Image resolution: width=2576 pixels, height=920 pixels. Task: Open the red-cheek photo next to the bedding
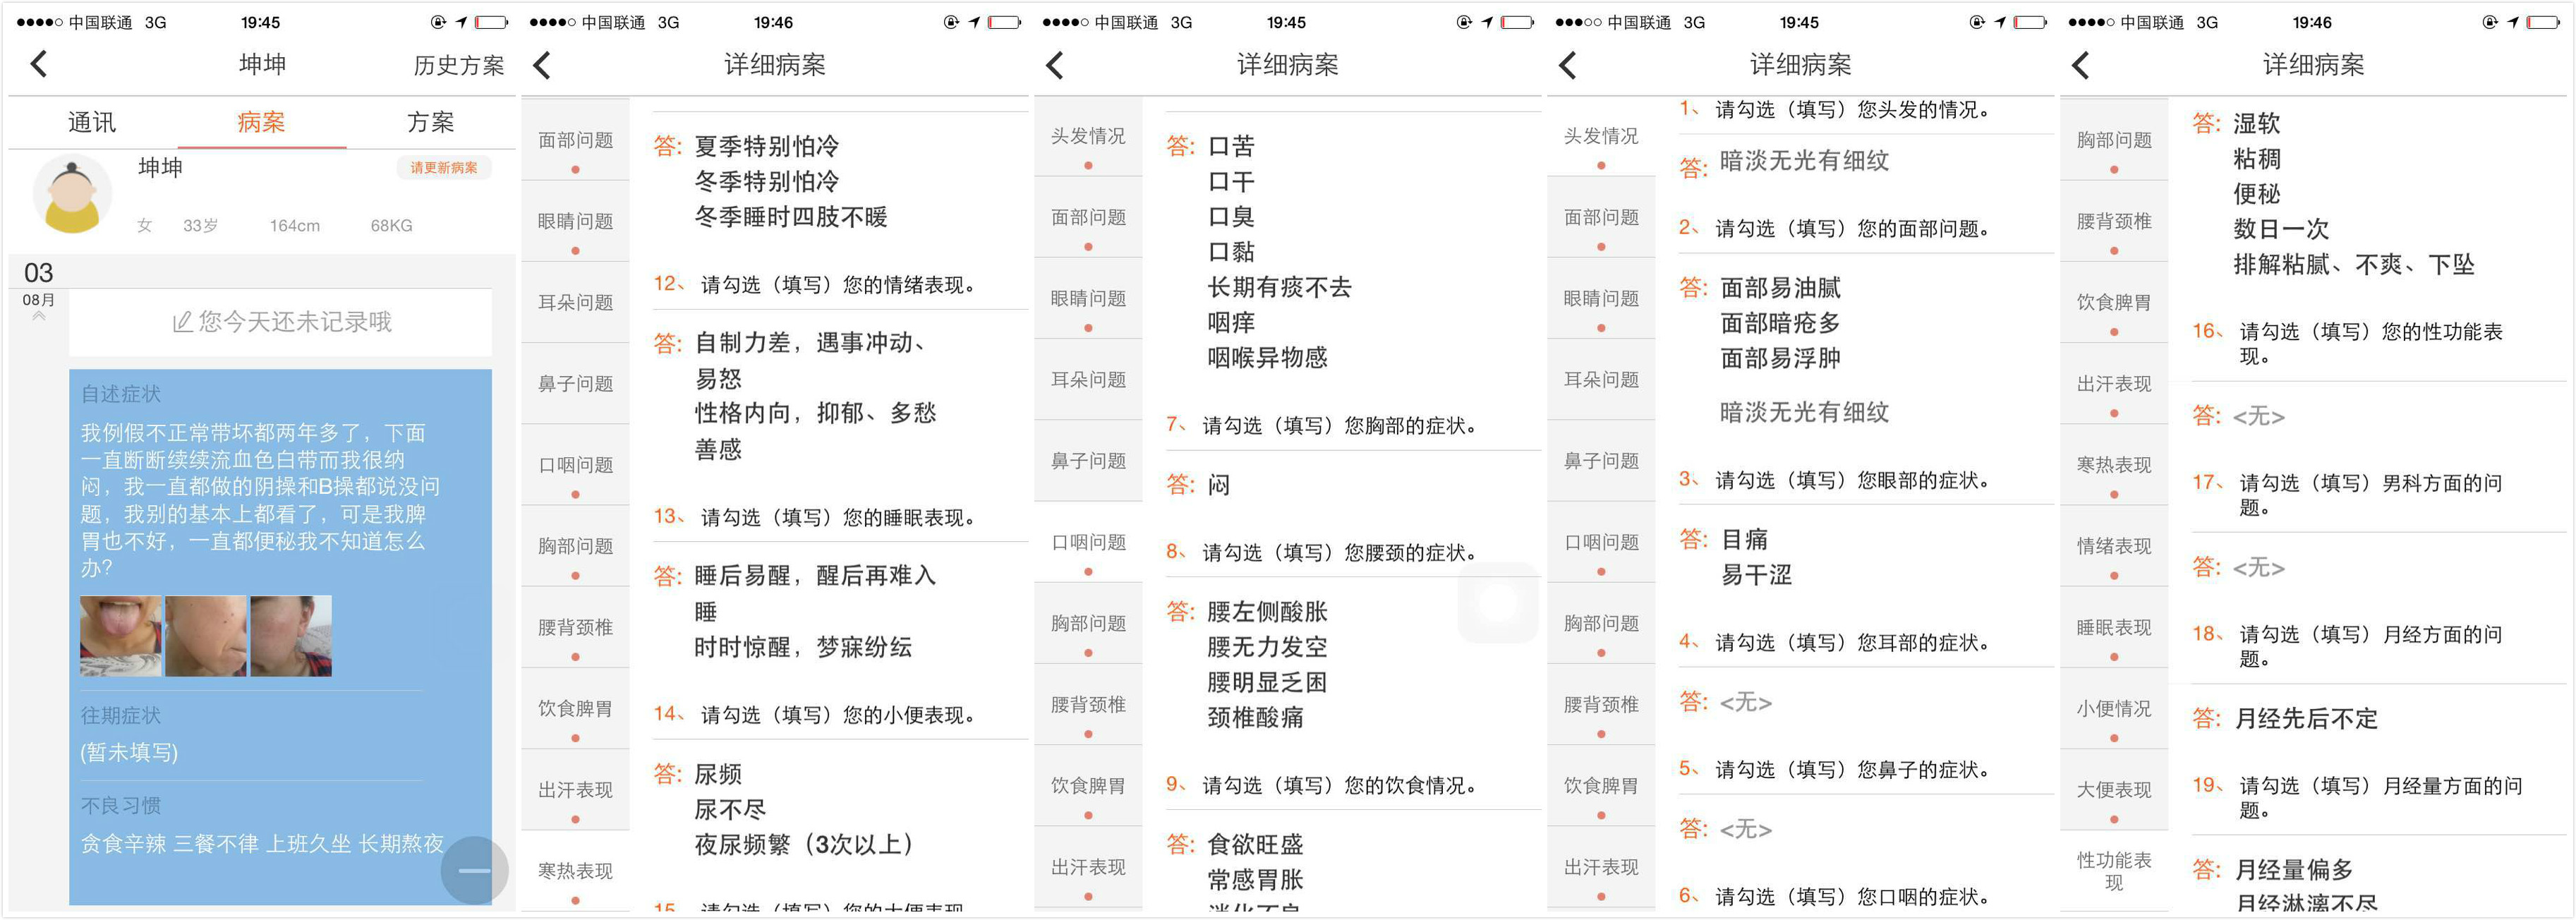point(291,636)
